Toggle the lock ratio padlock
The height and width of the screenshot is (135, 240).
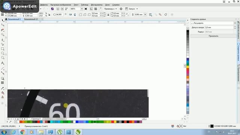coord(49,15)
